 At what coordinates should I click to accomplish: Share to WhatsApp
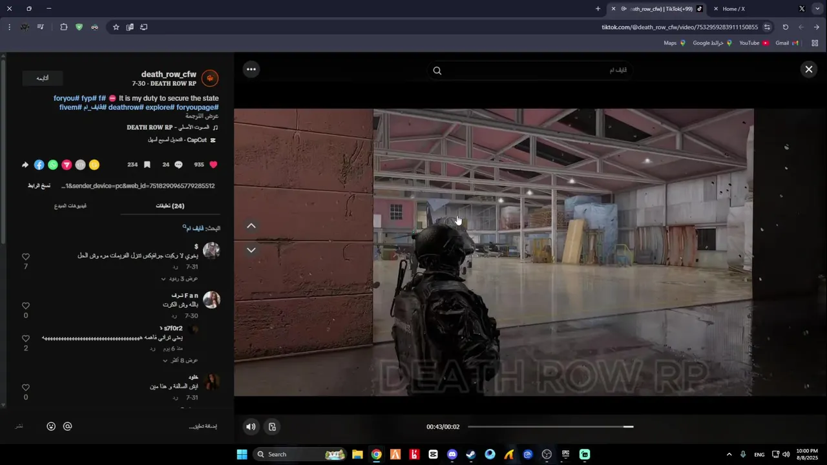point(53,165)
